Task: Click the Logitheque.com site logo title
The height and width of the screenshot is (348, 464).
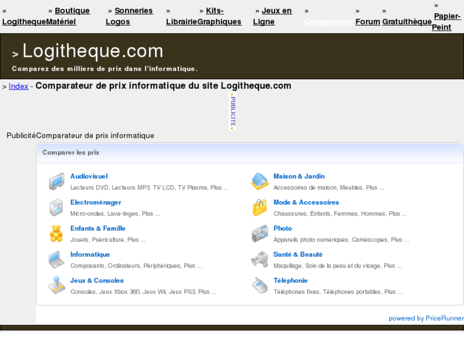Action: coord(93,51)
